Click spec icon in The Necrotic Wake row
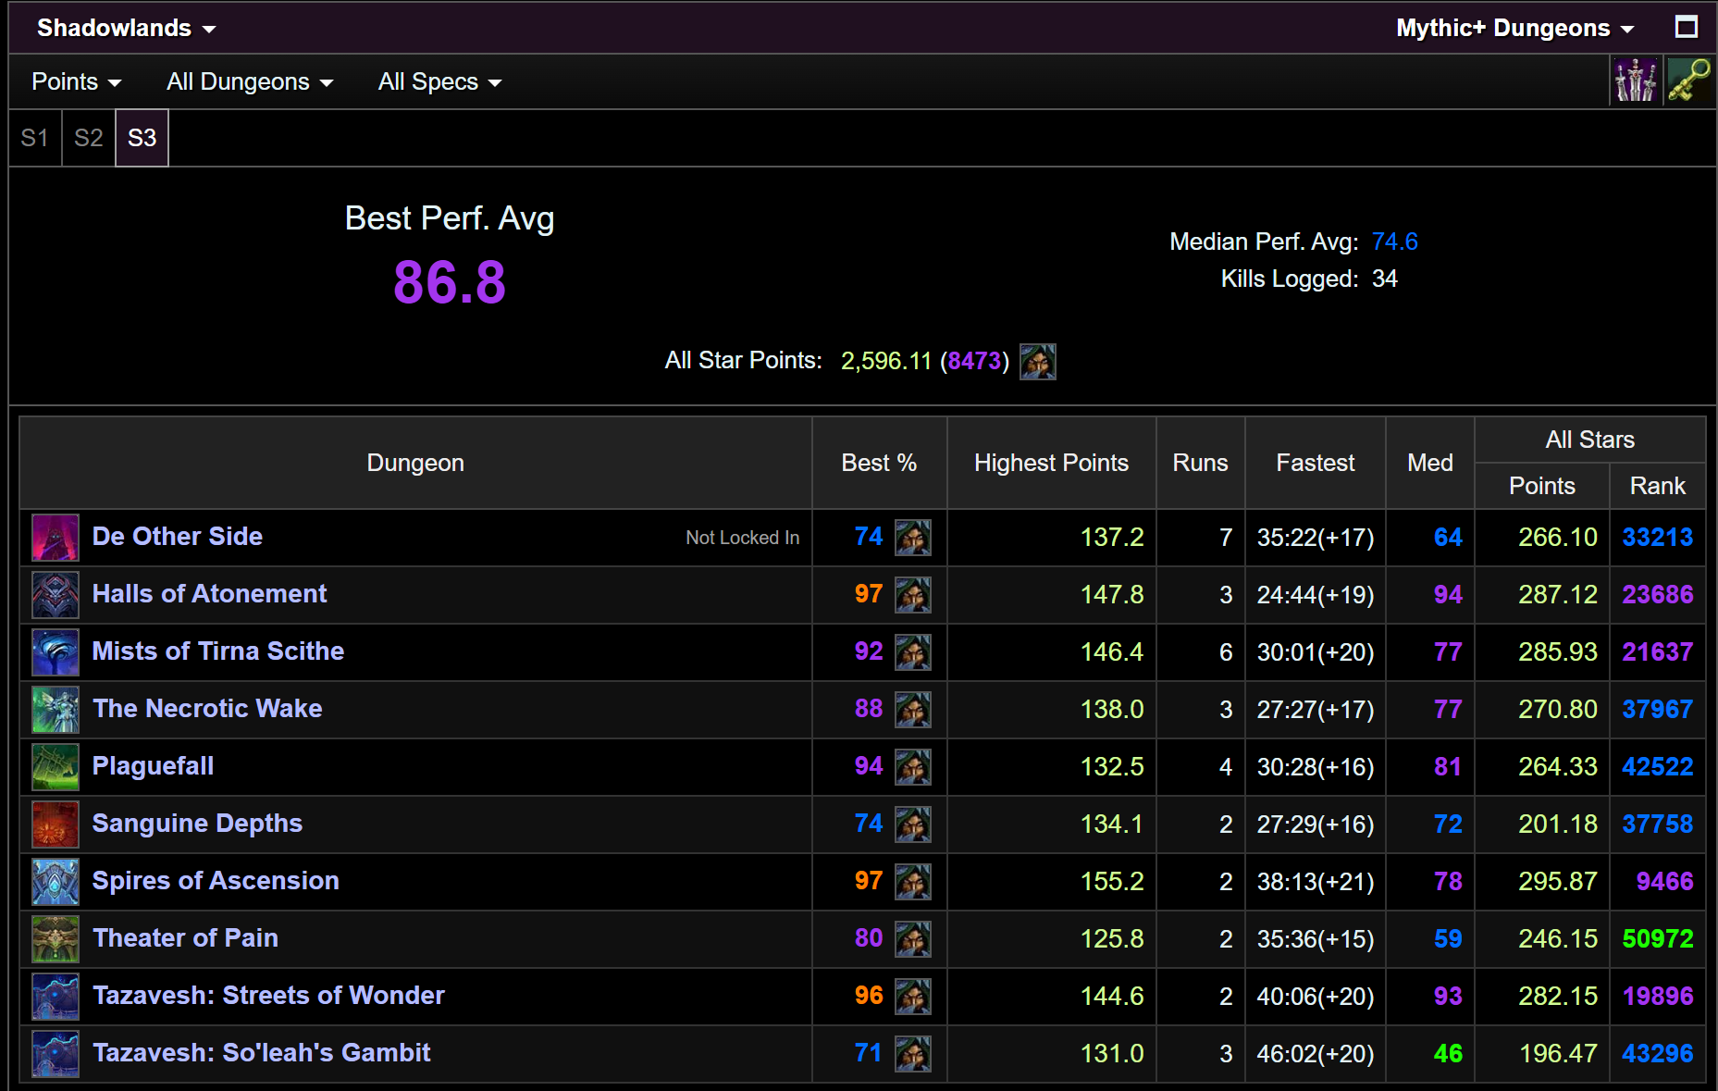 913,710
